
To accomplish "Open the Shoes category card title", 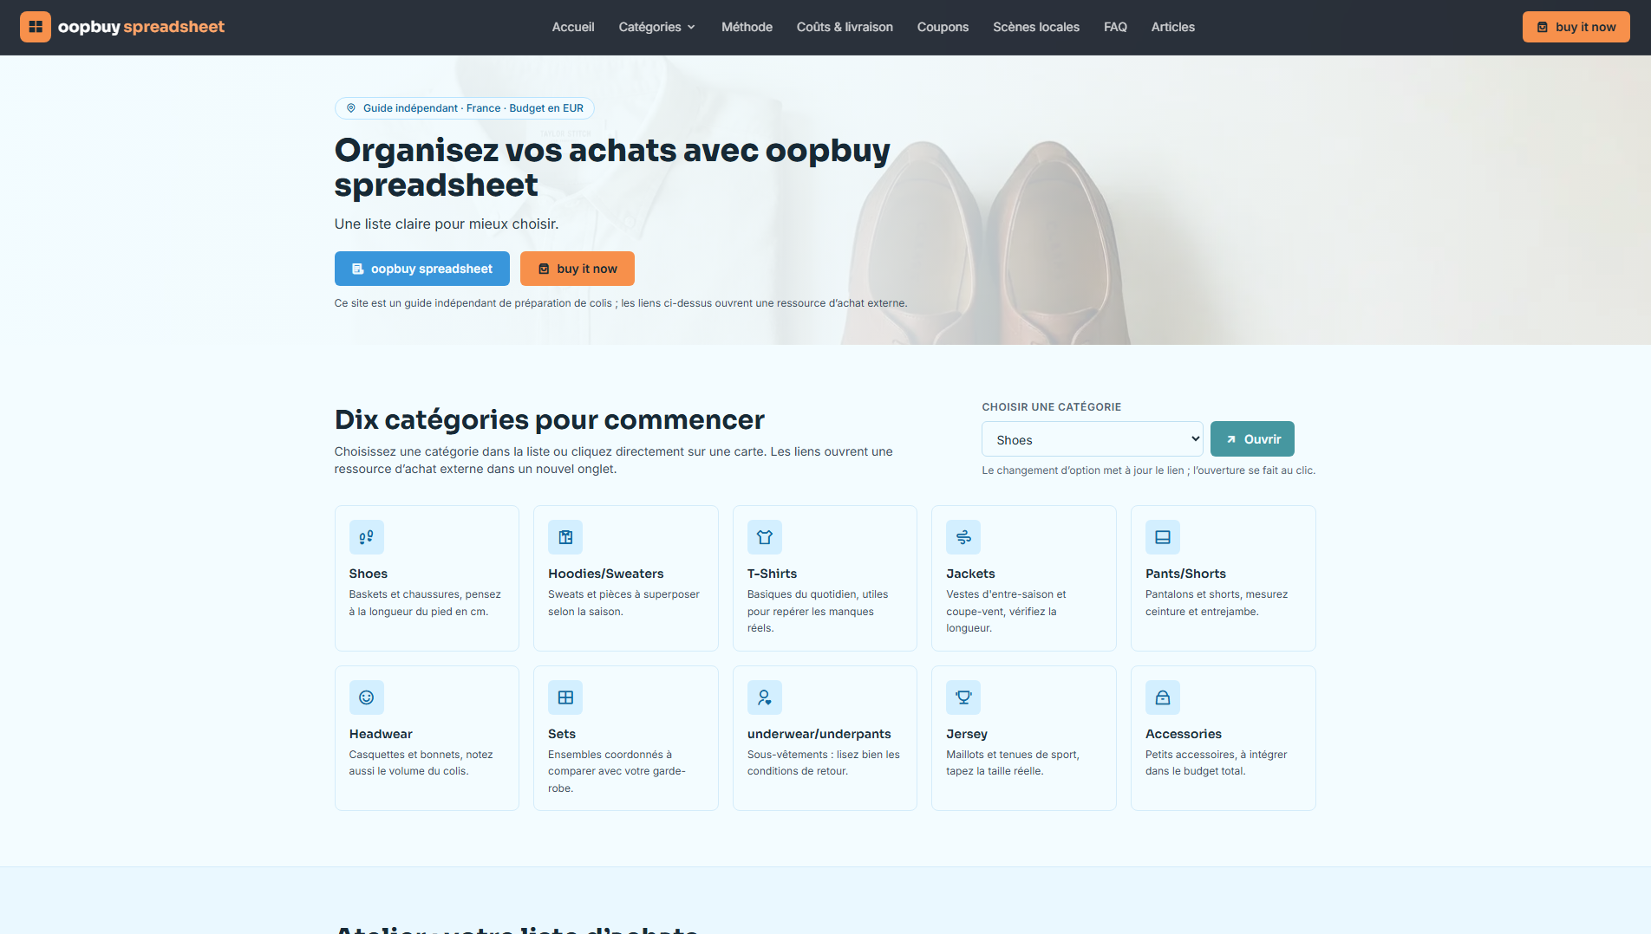I will point(369,574).
